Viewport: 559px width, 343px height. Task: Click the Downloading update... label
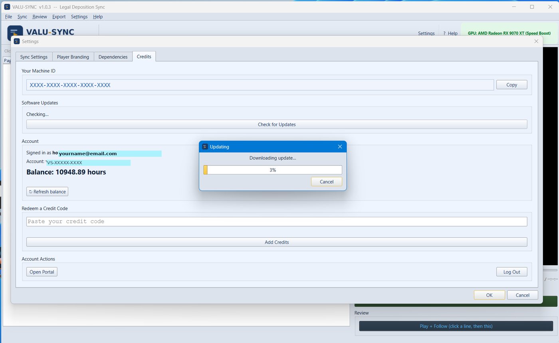pos(273,158)
